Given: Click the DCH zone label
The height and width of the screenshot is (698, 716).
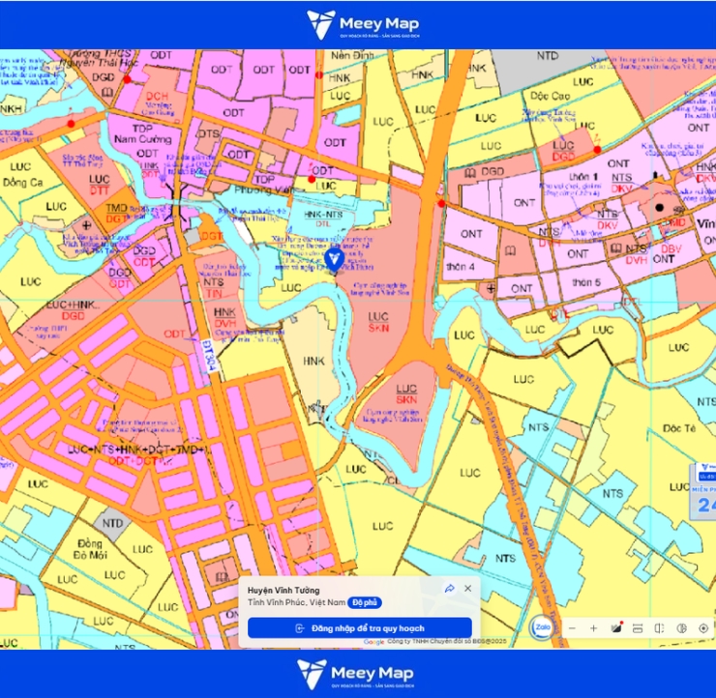Looking at the screenshot, I should 157,97.
